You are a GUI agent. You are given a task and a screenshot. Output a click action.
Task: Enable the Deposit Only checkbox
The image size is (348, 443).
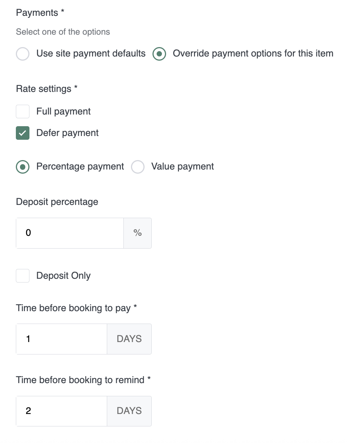tap(23, 276)
